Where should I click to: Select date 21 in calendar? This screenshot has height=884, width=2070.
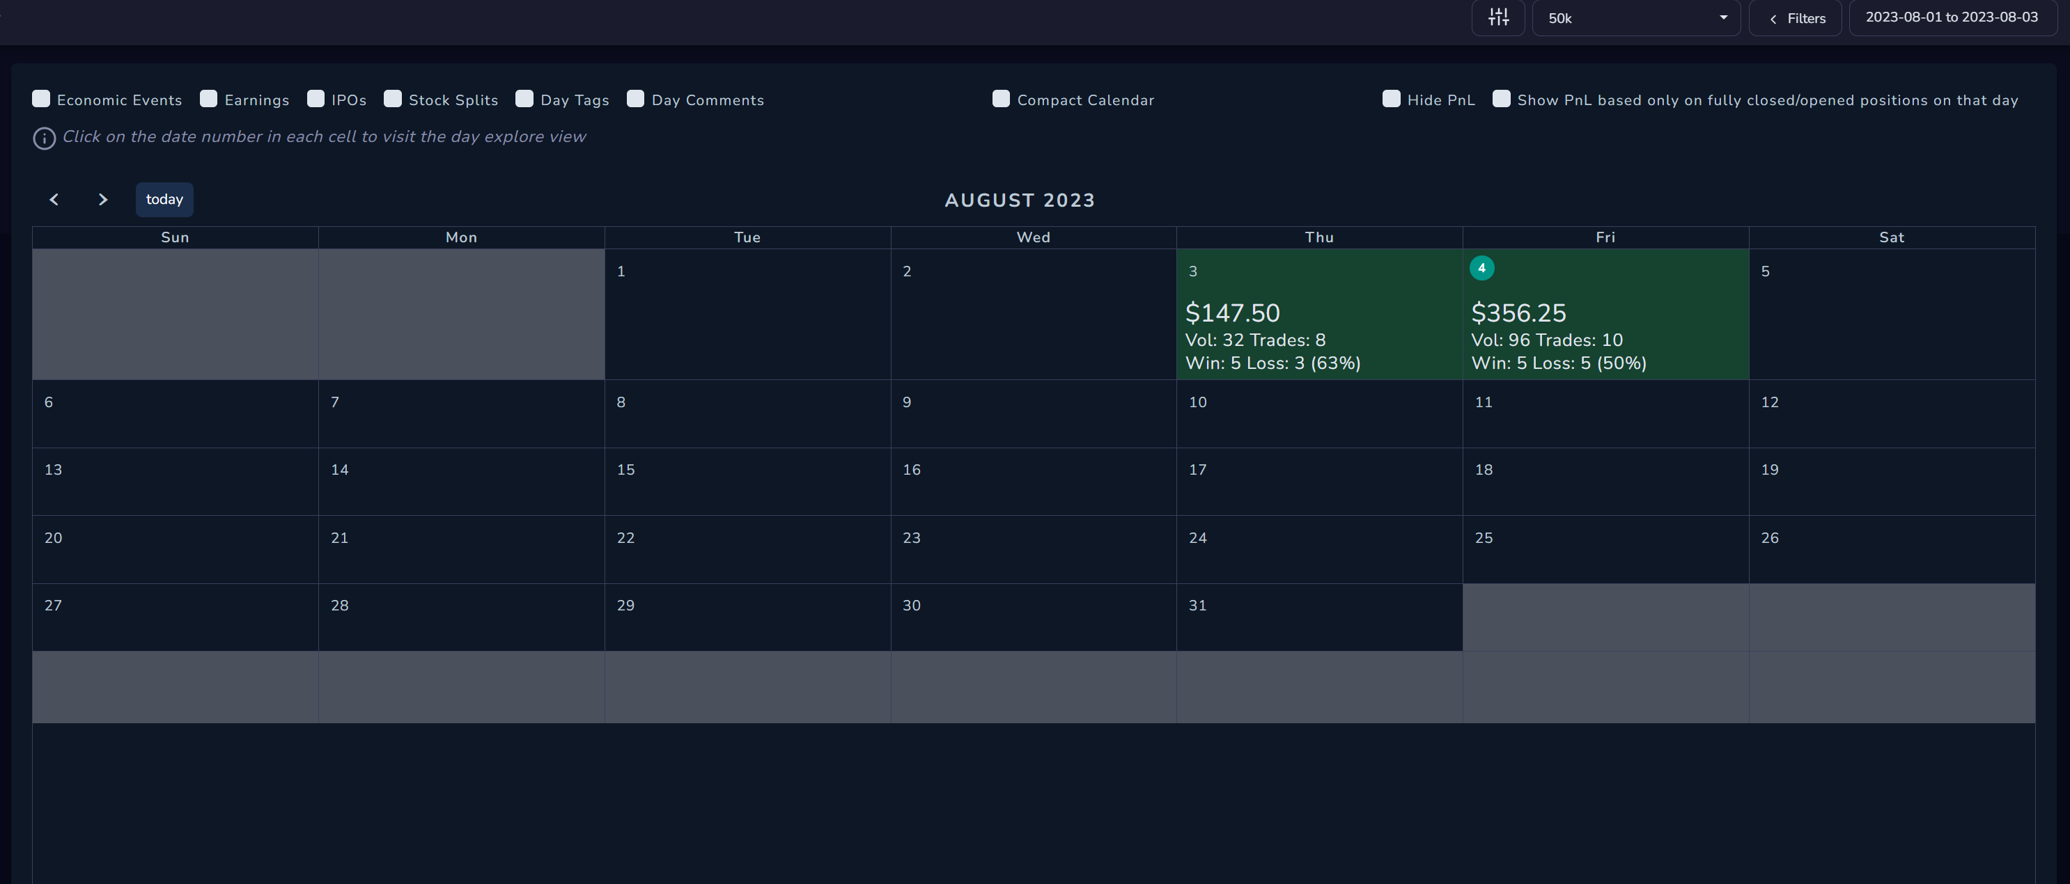(x=339, y=538)
